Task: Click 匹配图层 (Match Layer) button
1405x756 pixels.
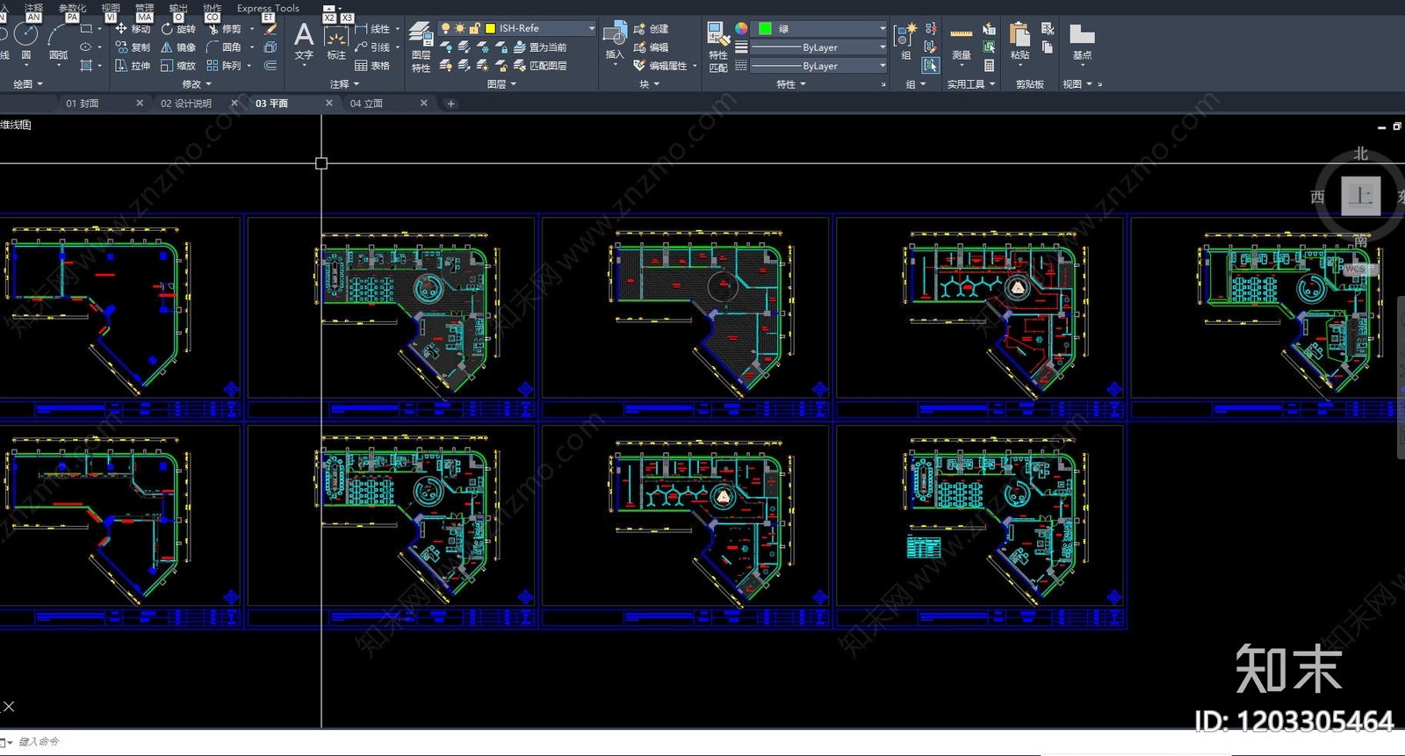Action: tap(541, 66)
